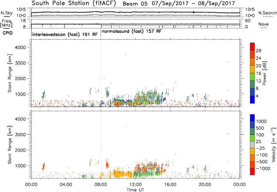Click the '18' frequency axis tick label

[23, 21]
